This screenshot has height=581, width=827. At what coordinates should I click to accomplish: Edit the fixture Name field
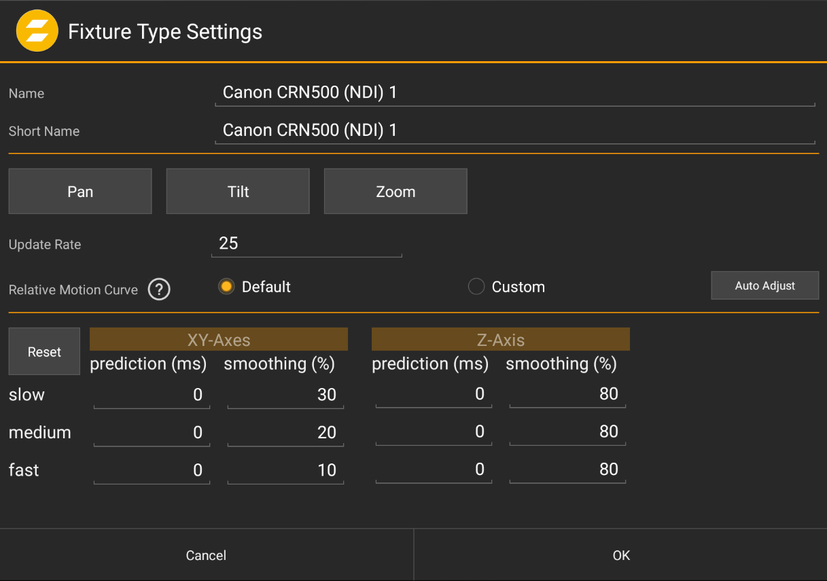pos(514,92)
